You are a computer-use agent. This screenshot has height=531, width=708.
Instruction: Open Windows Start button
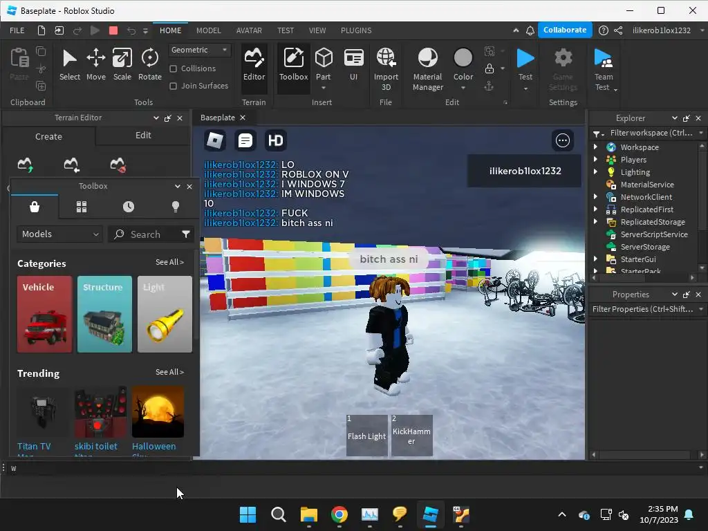pyautogui.click(x=248, y=514)
